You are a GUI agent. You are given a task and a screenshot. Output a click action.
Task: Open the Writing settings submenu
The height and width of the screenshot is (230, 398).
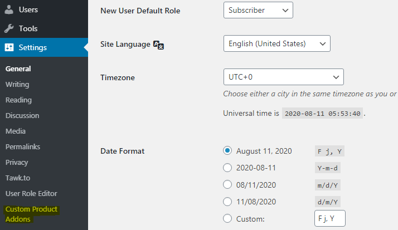(x=17, y=85)
